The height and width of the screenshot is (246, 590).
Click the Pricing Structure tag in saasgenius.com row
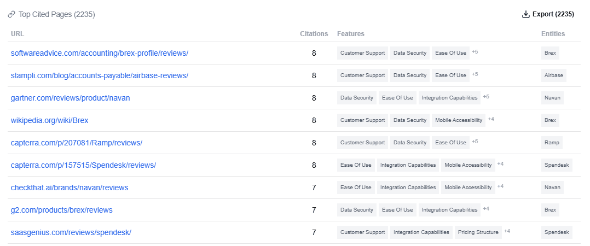click(x=478, y=232)
